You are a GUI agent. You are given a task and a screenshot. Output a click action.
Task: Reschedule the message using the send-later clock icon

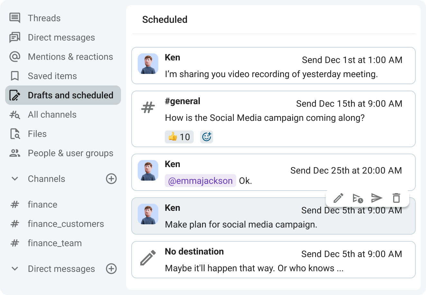click(x=357, y=198)
